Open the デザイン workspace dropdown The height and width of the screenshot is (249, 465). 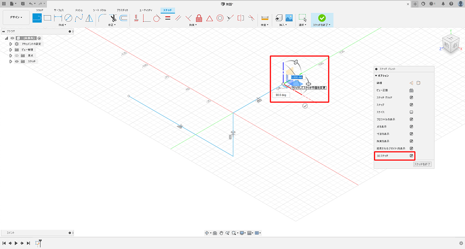(16, 17)
